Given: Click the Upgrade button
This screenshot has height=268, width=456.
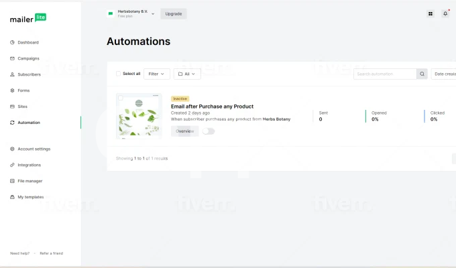Looking at the screenshot, I should coord(174,13).
